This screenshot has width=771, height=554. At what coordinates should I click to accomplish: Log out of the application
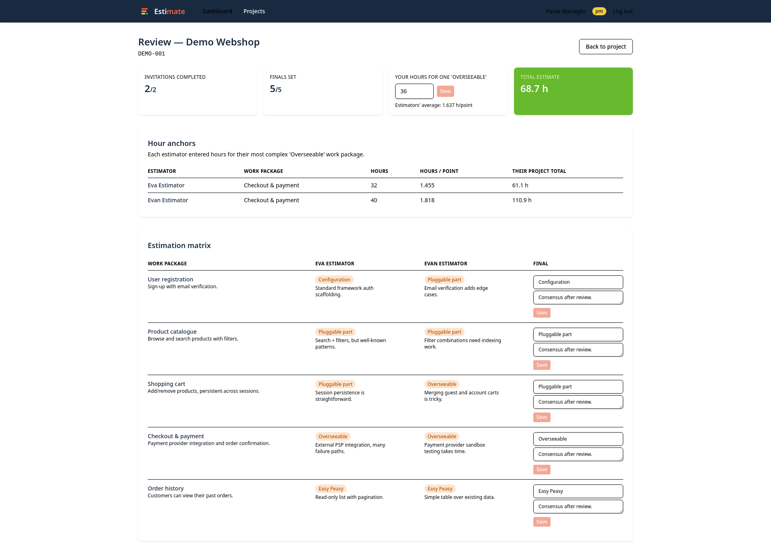tap(622, 11)
